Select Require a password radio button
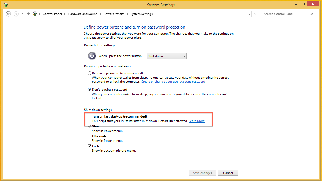The height and width of the screenshot is (181, 322). [x=90, y=73]
